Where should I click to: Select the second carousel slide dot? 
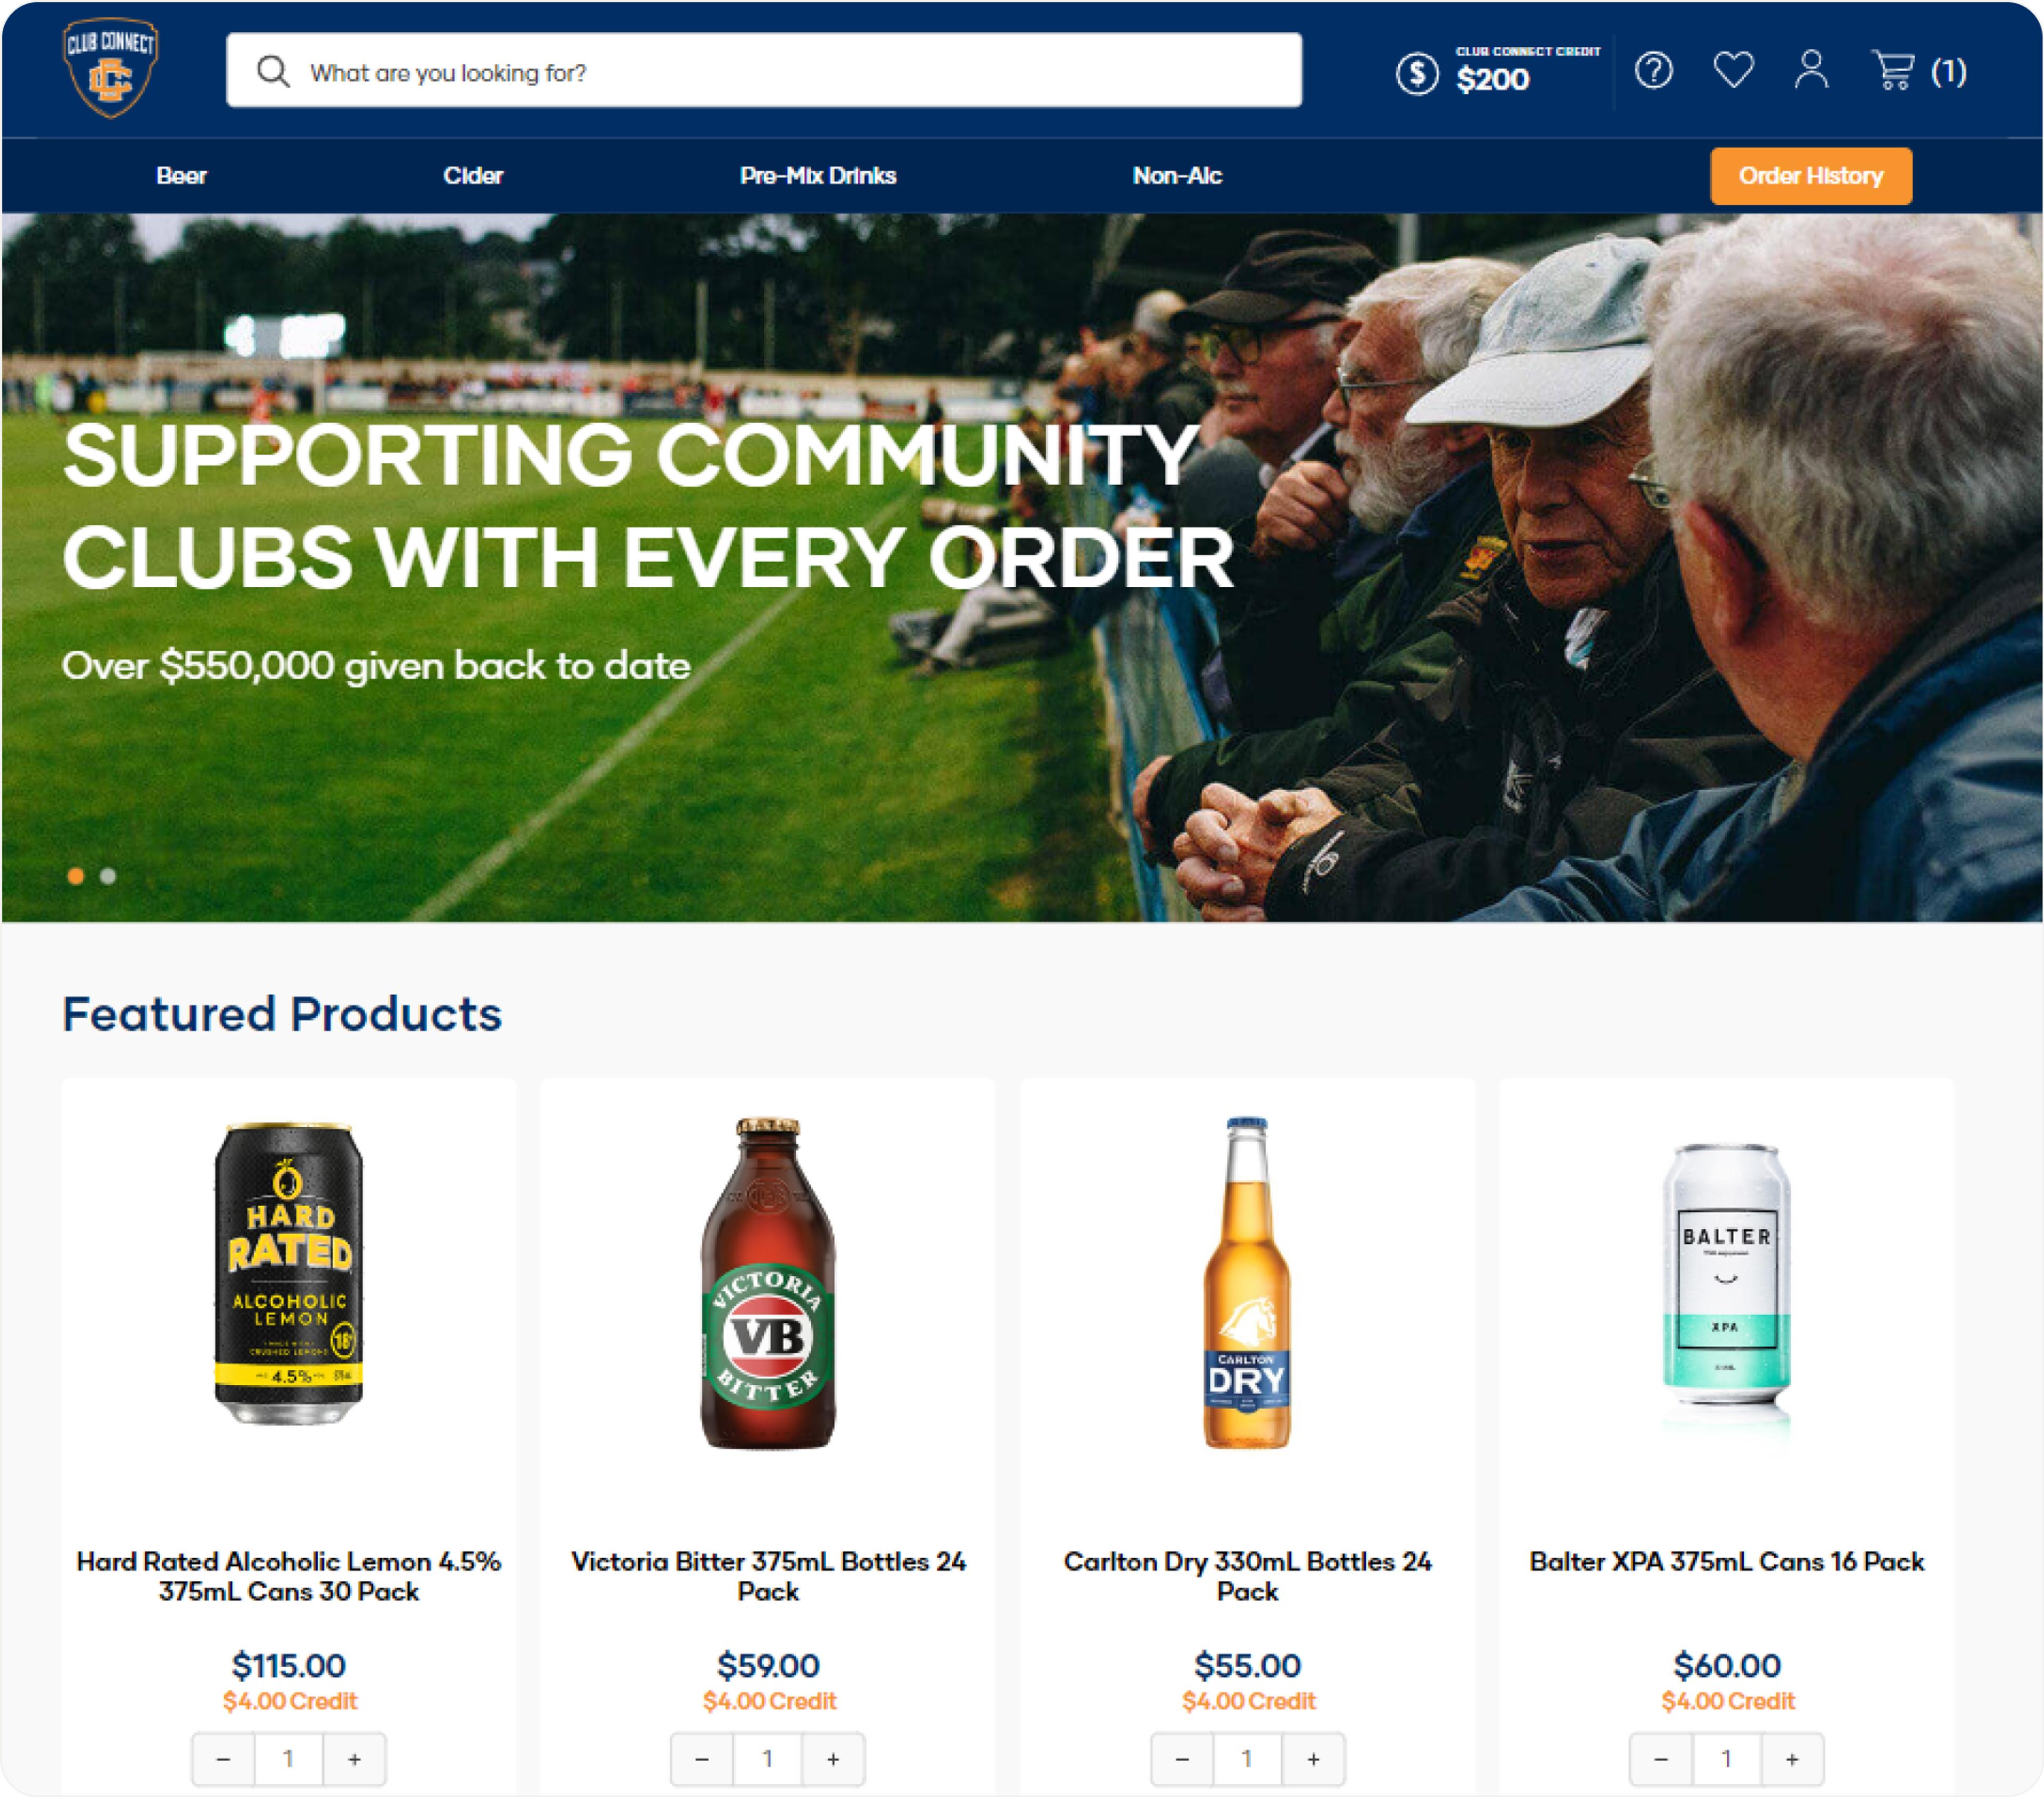pyautogui.click(x=108, y=877)
